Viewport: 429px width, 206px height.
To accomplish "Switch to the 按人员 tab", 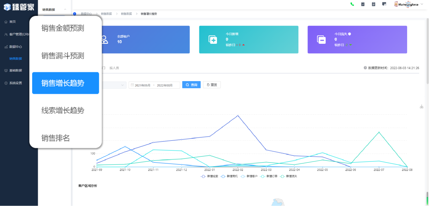I will (114, 68).
